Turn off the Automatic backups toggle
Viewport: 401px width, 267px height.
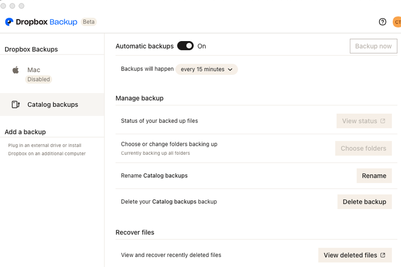pyautogui.click(x=185, y=46)
